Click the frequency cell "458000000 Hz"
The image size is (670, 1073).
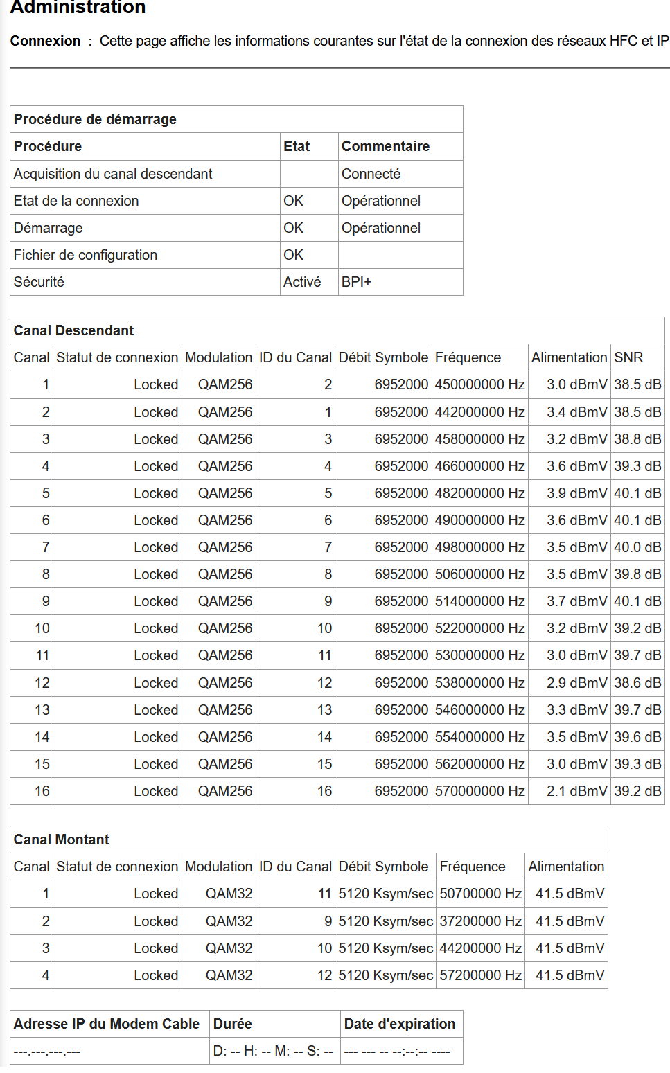tap(480, 439)
